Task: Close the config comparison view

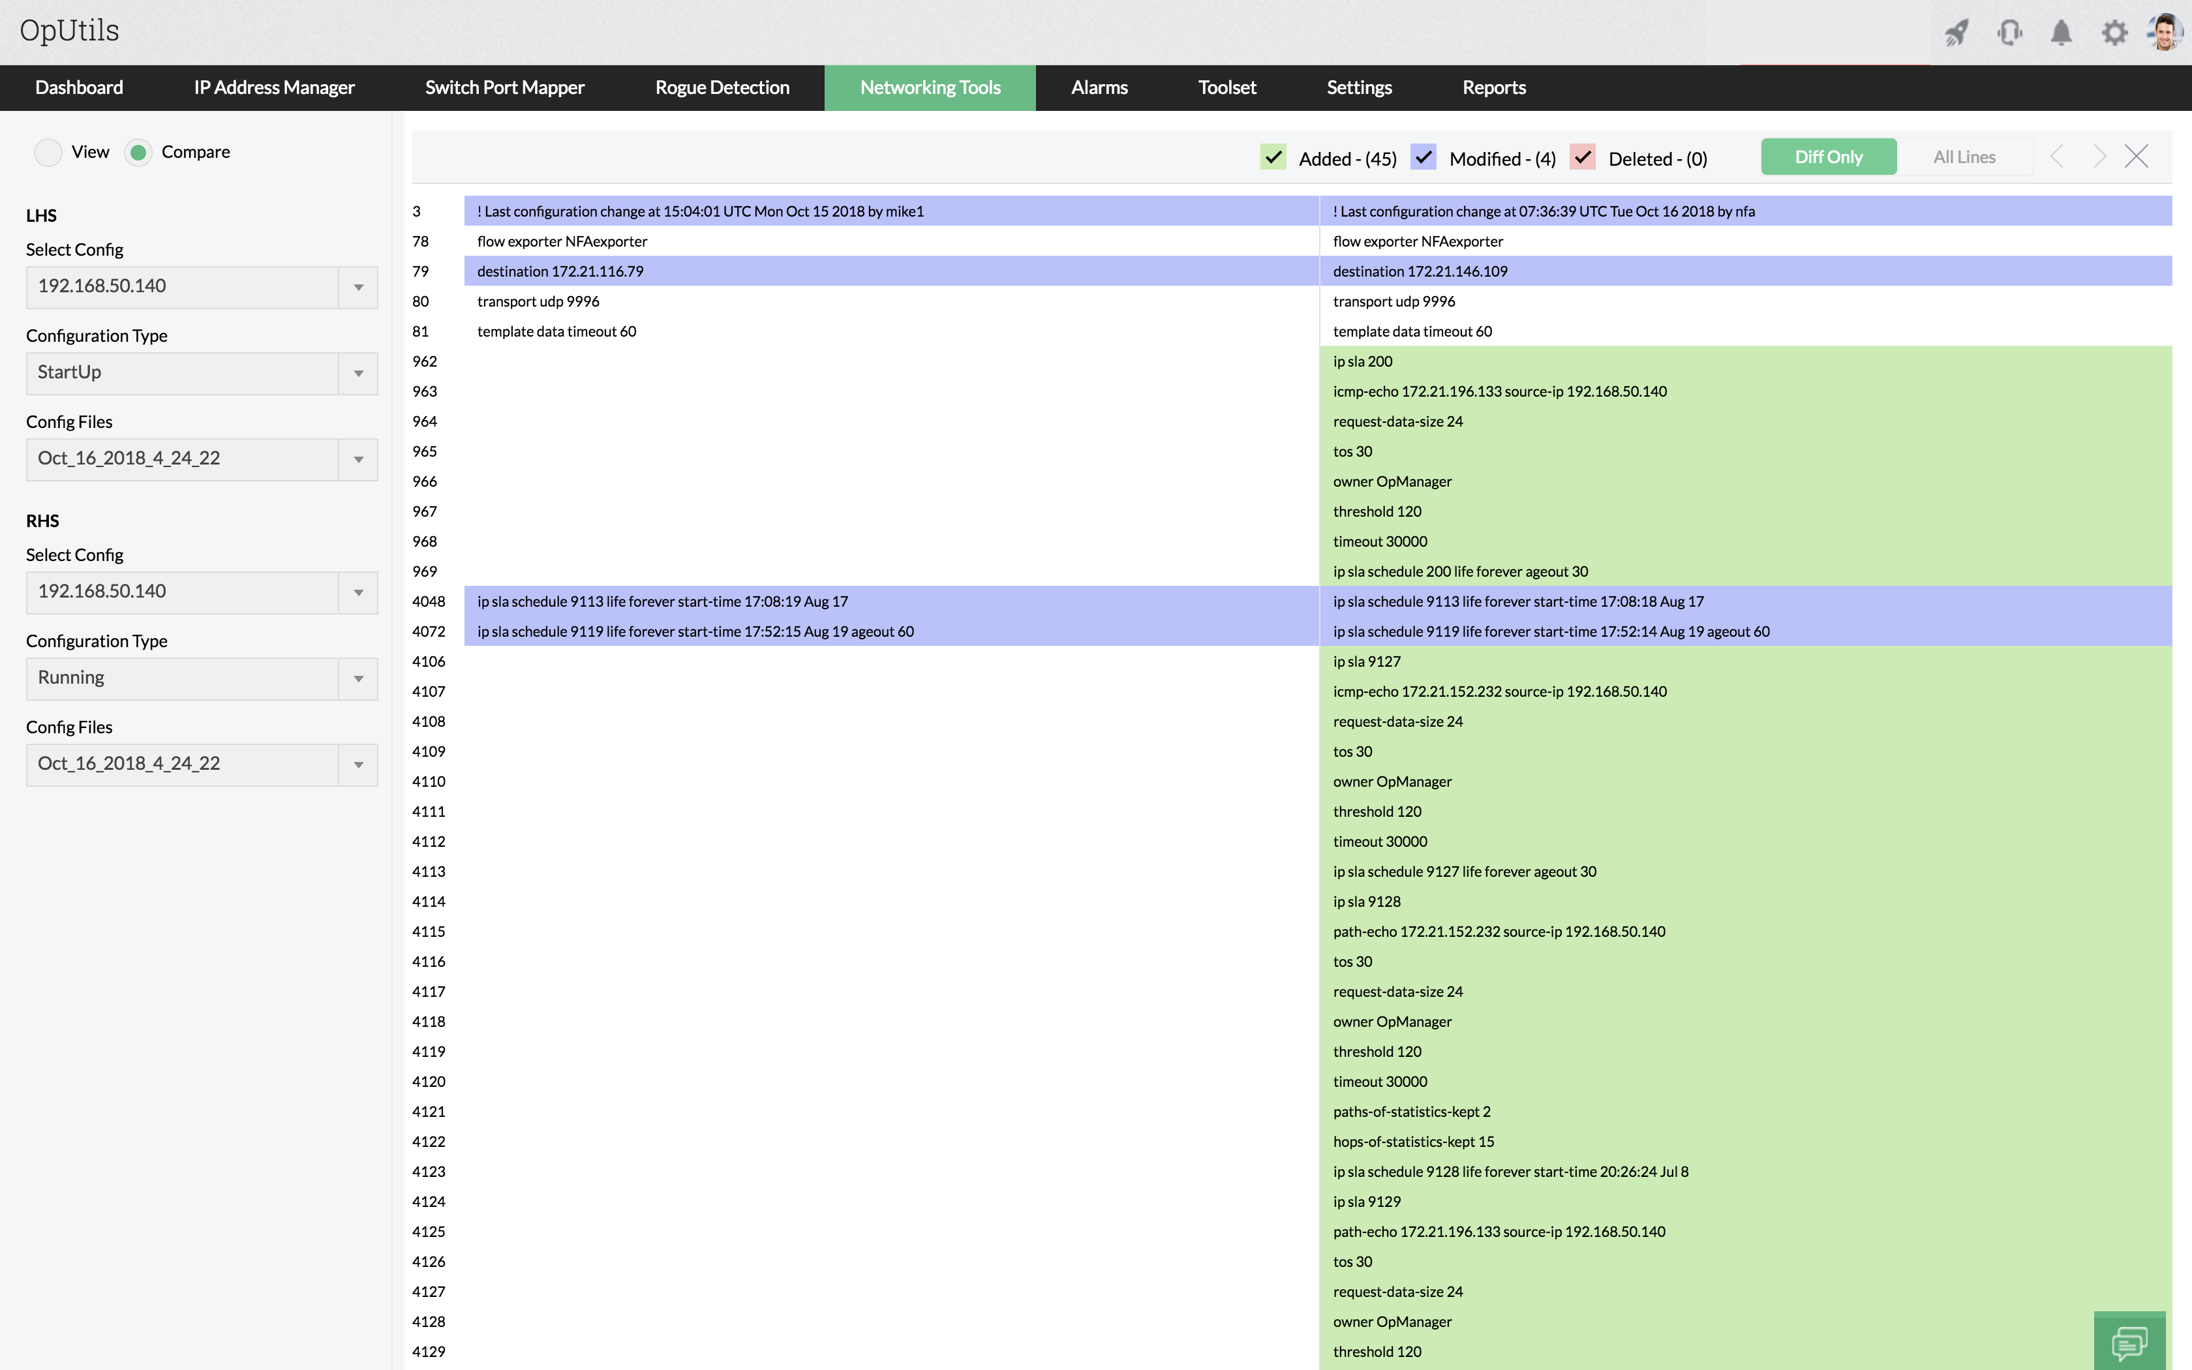Action: pos(2137,157)
